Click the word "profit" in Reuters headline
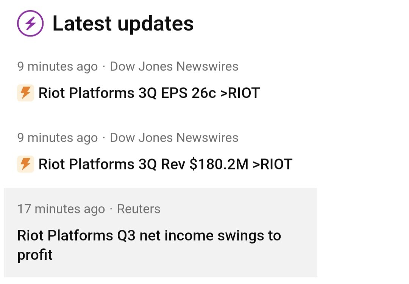This screenshot has height=284, width=409. pos(35,255)
